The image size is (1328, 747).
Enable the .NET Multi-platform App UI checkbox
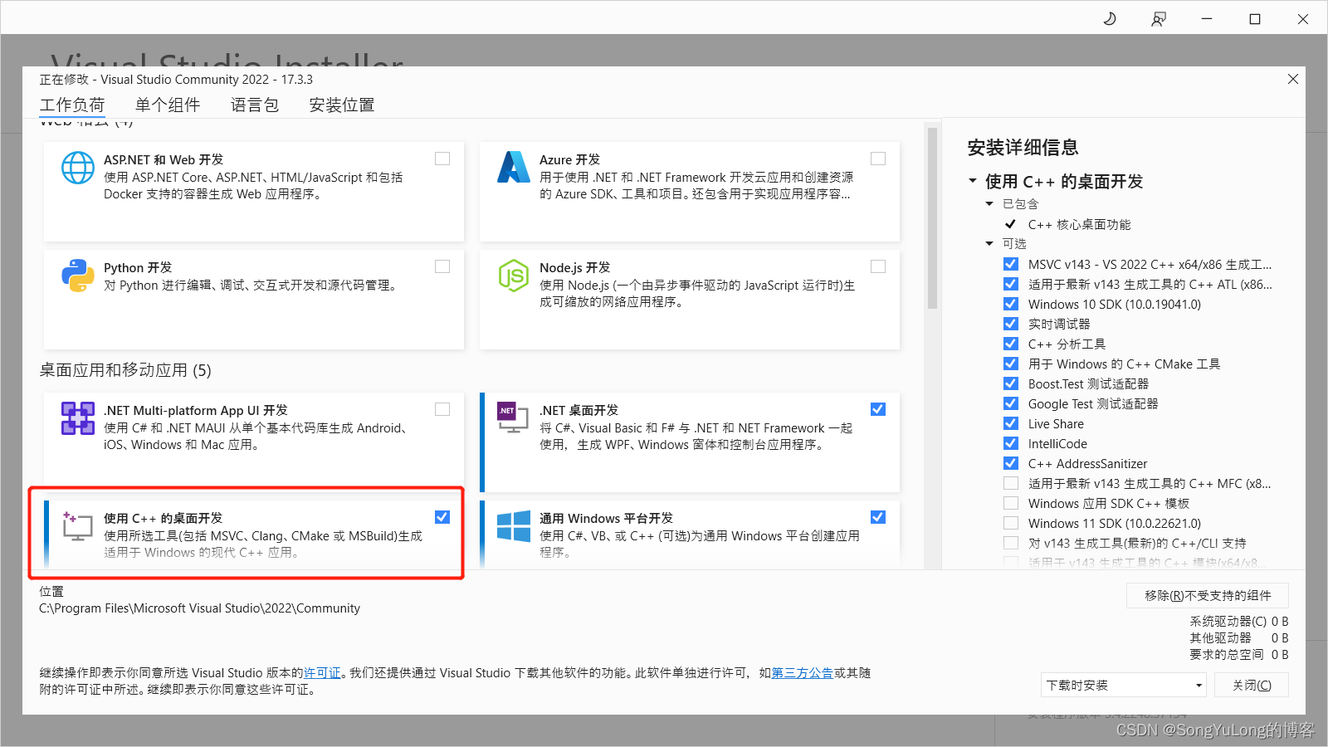pos(442,409)
